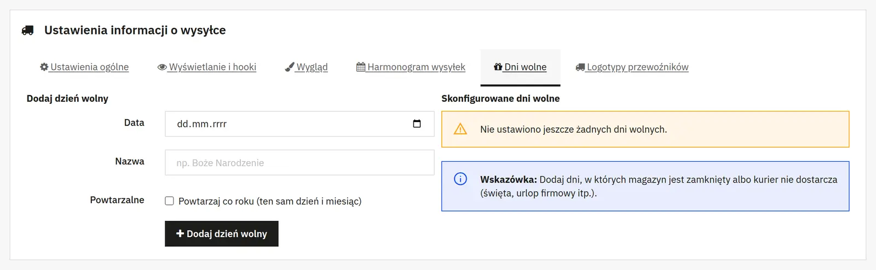Open the Wygląd tab
Screen dimensions: 876x270
[x=307, y=67]
